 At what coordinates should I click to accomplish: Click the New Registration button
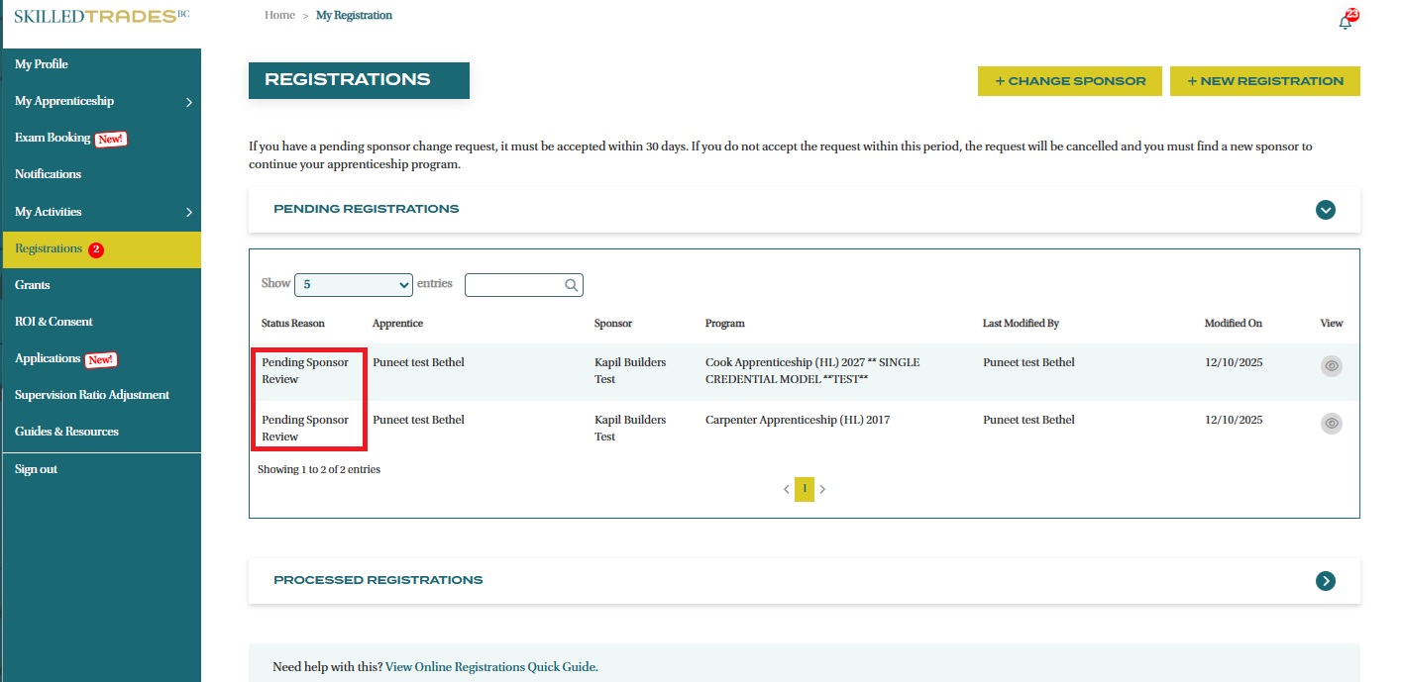click(1264, 81)
